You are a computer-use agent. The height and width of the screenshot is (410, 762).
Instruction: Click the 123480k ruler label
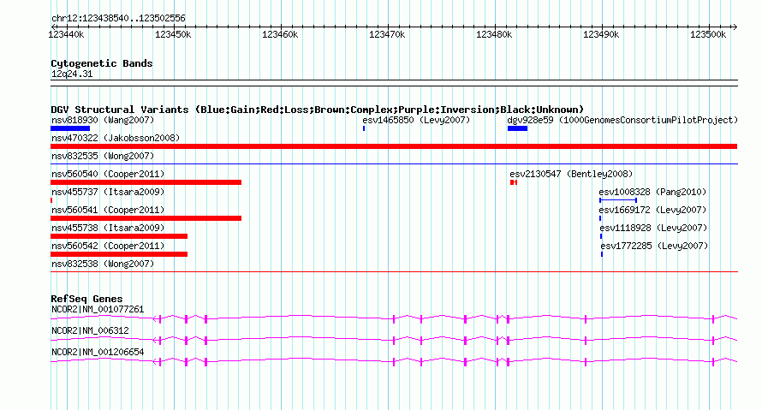[x=494, y=34]
